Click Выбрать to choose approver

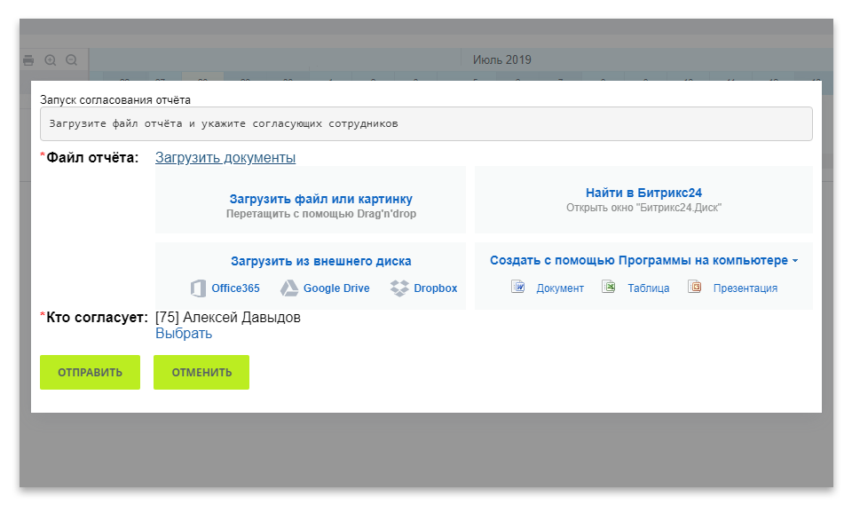(x=184, y=334)
